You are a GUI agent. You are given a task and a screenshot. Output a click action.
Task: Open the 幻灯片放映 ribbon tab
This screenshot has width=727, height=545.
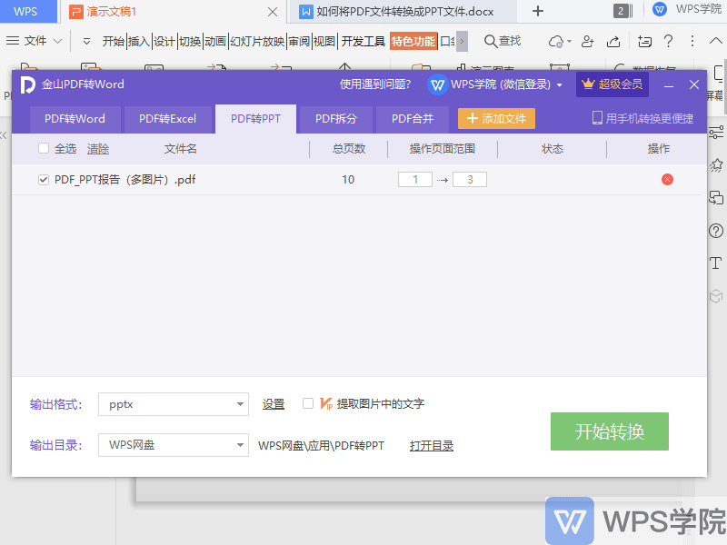coord(257,41)
